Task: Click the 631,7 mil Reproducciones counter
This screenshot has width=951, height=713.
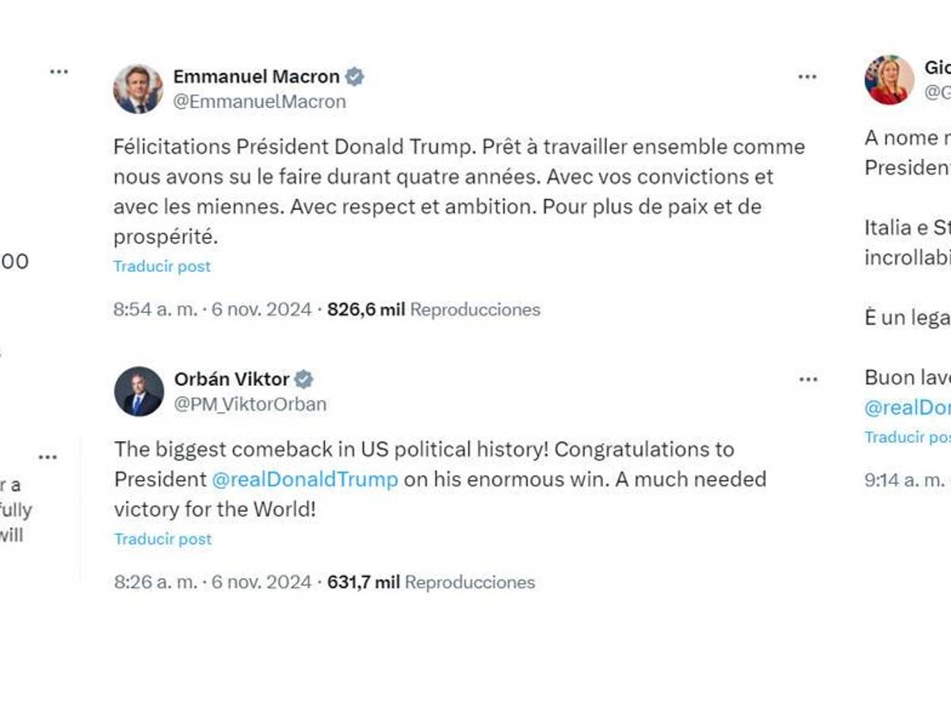Action: click(431, 582)
